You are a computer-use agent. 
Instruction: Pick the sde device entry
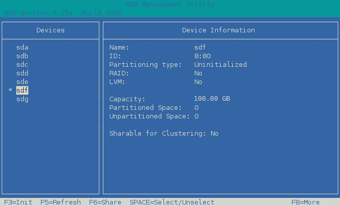tap(22, 82)
